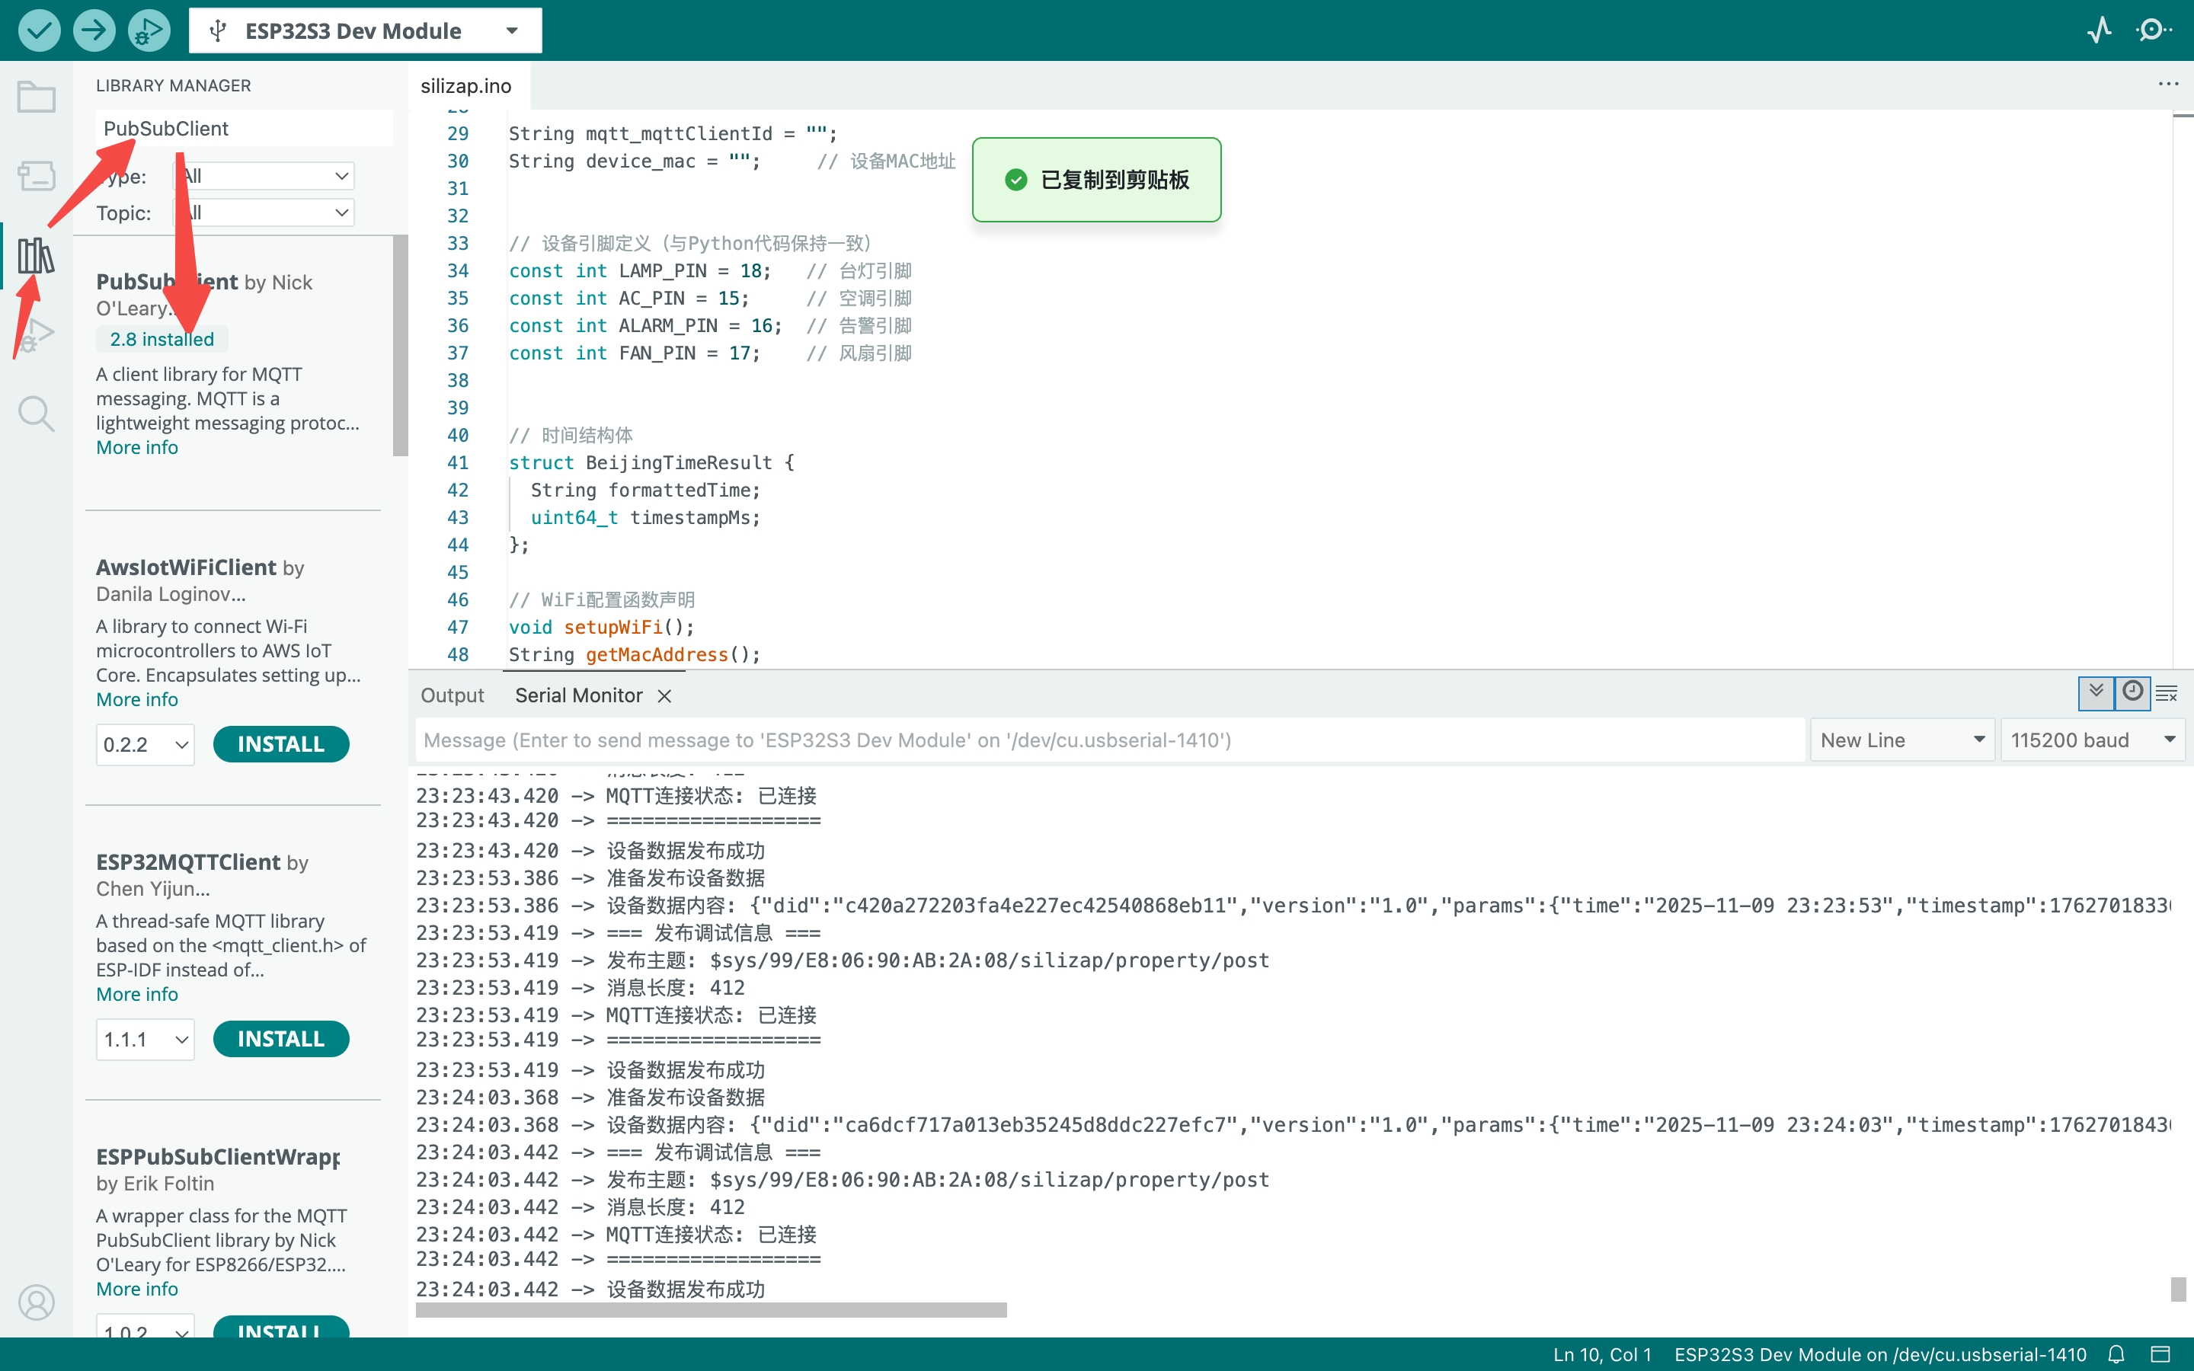Select the silizap.ino editor tab
The width and height of the screenshot is (2194, 1371).
(x=466, y=85)
